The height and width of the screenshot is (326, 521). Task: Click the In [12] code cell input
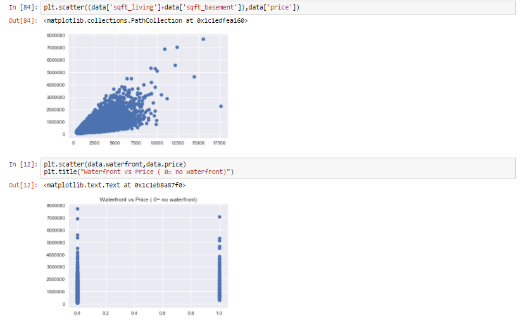pyautogui.click(x=278, y=168)
